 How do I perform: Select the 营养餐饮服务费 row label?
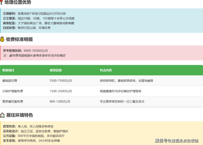pos(13,101)
